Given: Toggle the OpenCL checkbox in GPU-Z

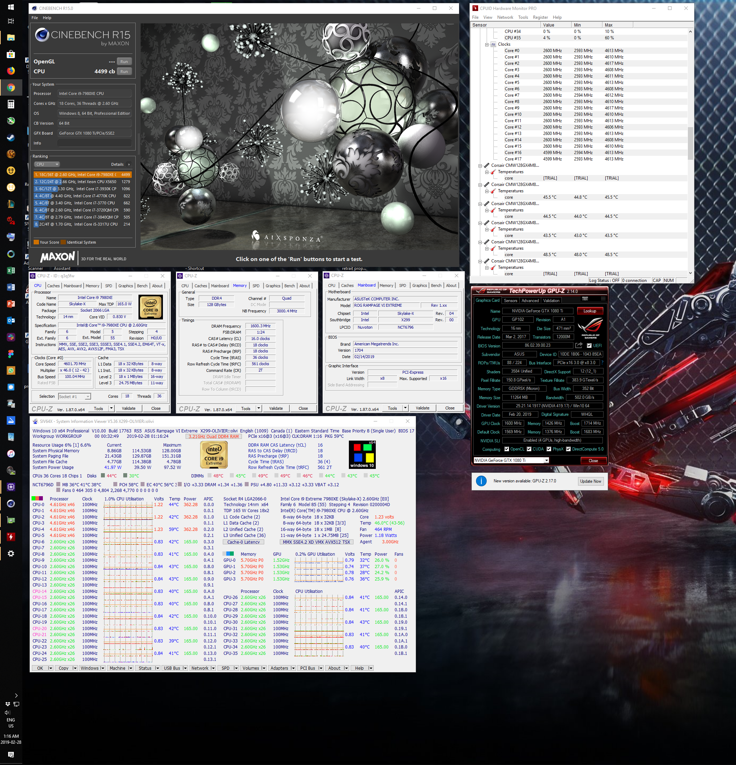Looking at the screenshot, I should 506,449.
